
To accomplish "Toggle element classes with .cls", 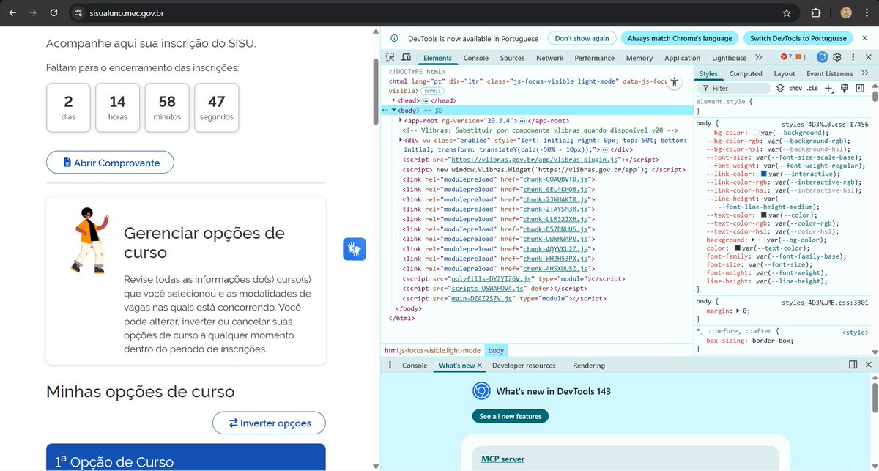I will (812, 88).
